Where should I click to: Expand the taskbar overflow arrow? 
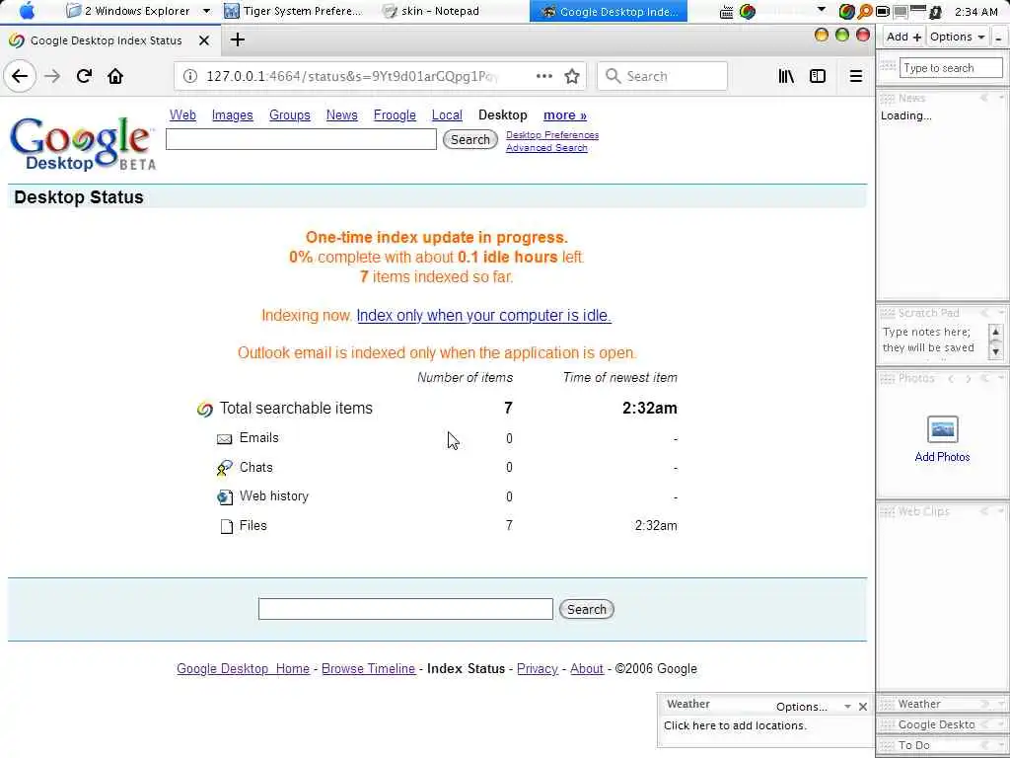point(822,10)
